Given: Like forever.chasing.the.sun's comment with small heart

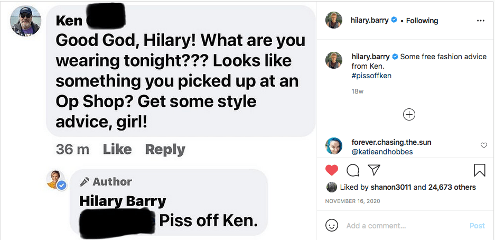Looking at the screenshot, I should (x=484, y=145).
